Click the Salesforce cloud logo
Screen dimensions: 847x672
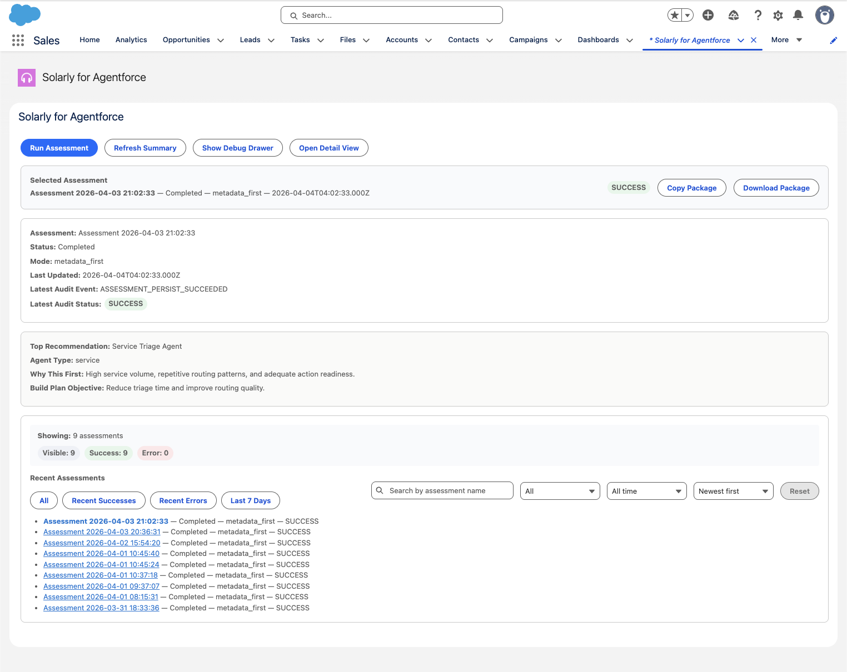[x=25, y=15]
